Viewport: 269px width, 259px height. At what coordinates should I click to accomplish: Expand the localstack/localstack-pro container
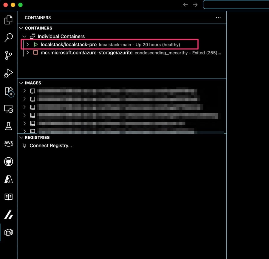point(27,45)
